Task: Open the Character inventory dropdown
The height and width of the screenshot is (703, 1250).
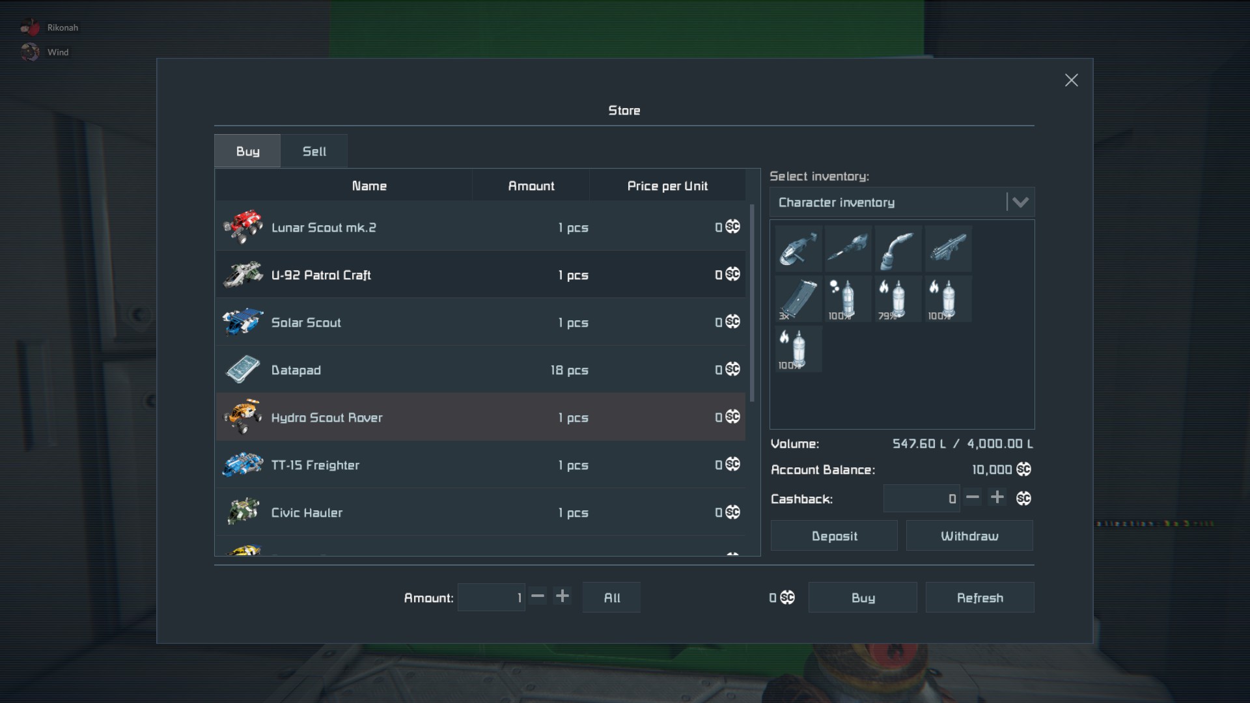Action: tap(1020, 202)
